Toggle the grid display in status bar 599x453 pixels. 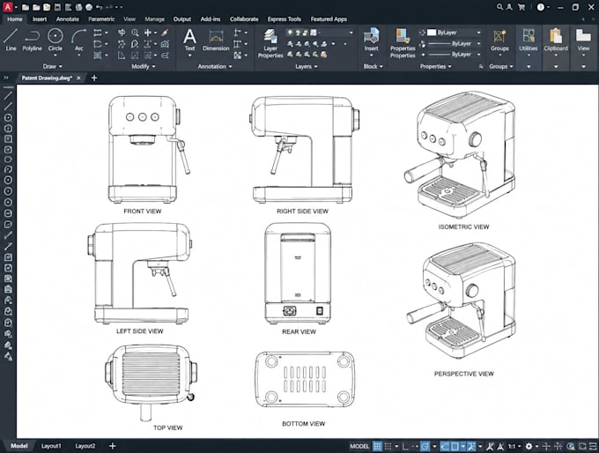[377, 446]
